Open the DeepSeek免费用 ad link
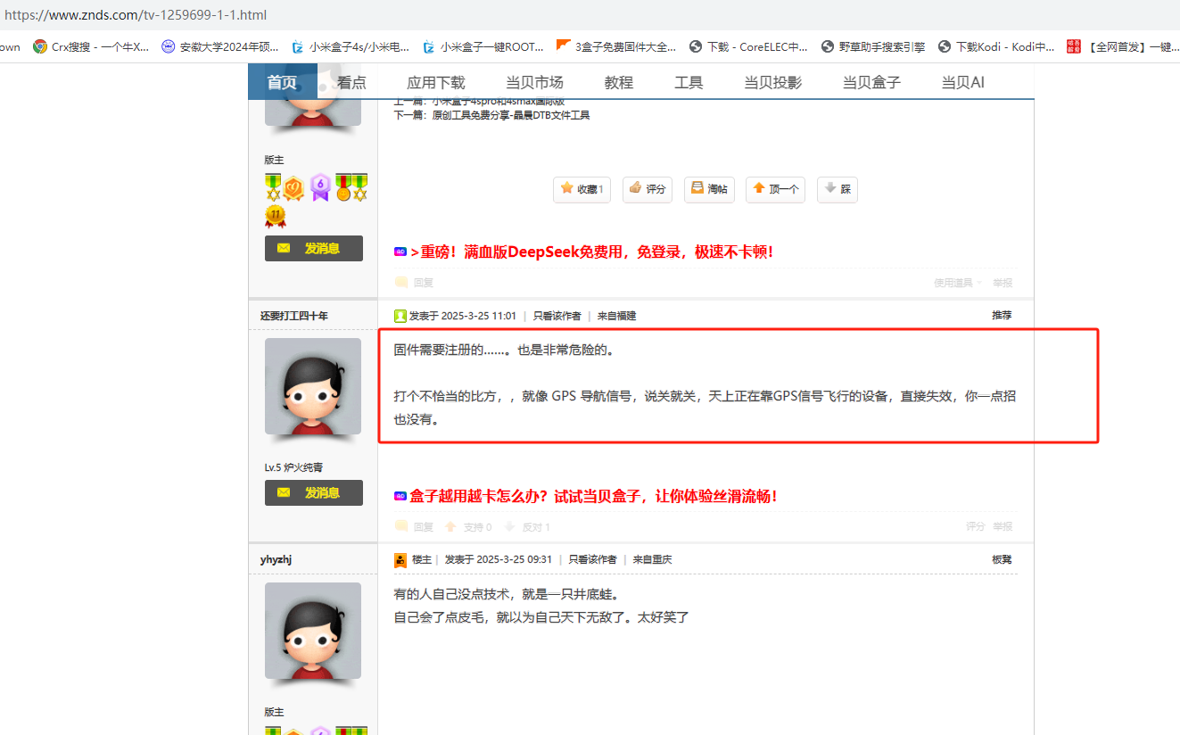Image resolution: width=1180 pixels, height=735 pixels. click(590, 252)
